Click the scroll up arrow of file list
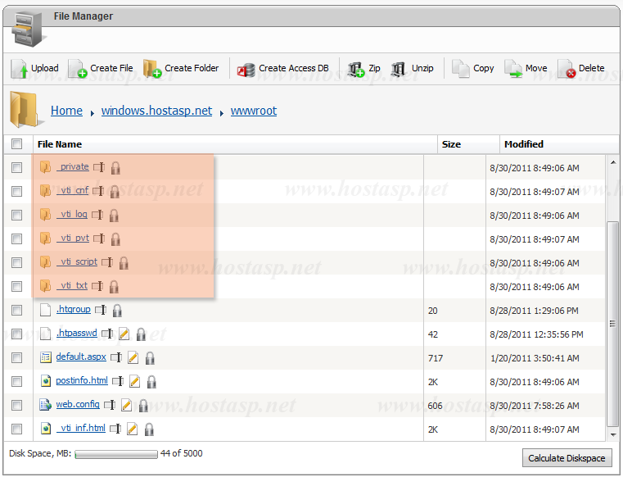 click(x=613, y=162)
